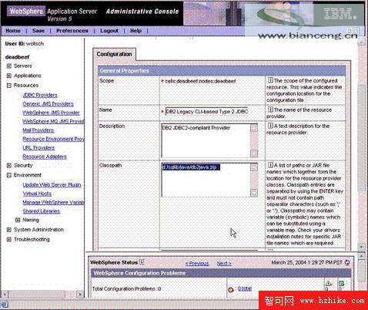Click the Applications tree label
The width and height of the screenshot is (368, 310).
pyautogui.click(x=28, y=76)
